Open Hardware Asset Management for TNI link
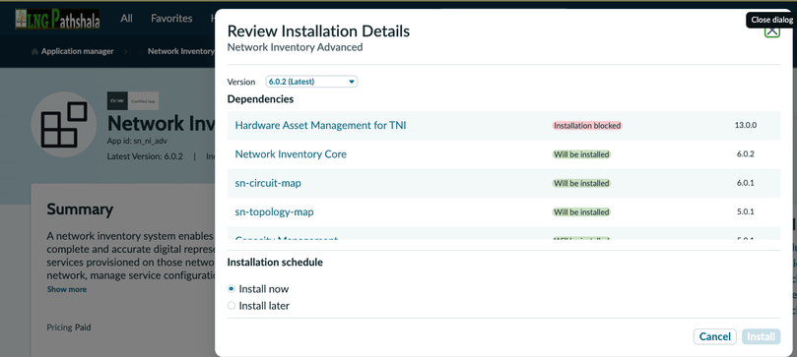Screen dimensions: 797x357 pyautogui.click(x=320, y=125)
